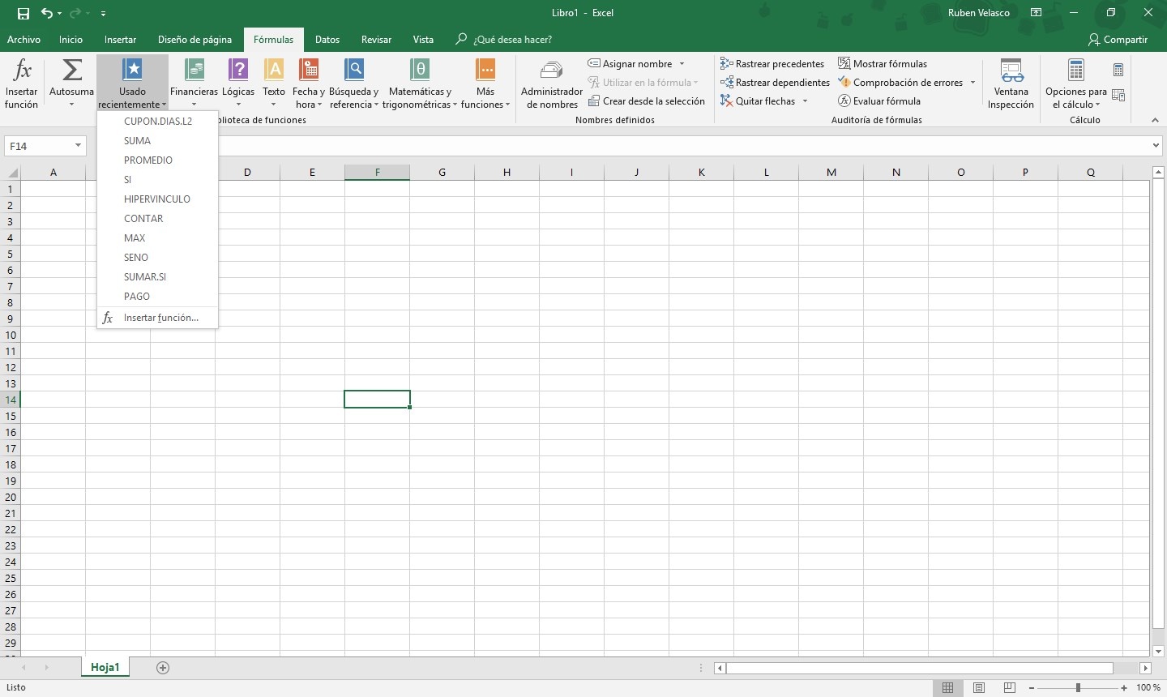Click the Insertar función fx icon
The image size is (1167, 697).
coord(22,71)
